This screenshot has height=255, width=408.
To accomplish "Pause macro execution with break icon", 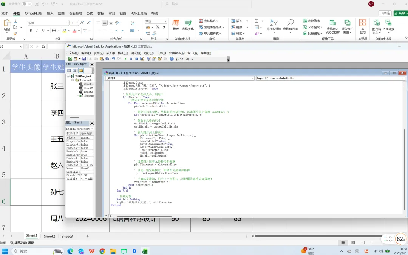I will point(131,59).
